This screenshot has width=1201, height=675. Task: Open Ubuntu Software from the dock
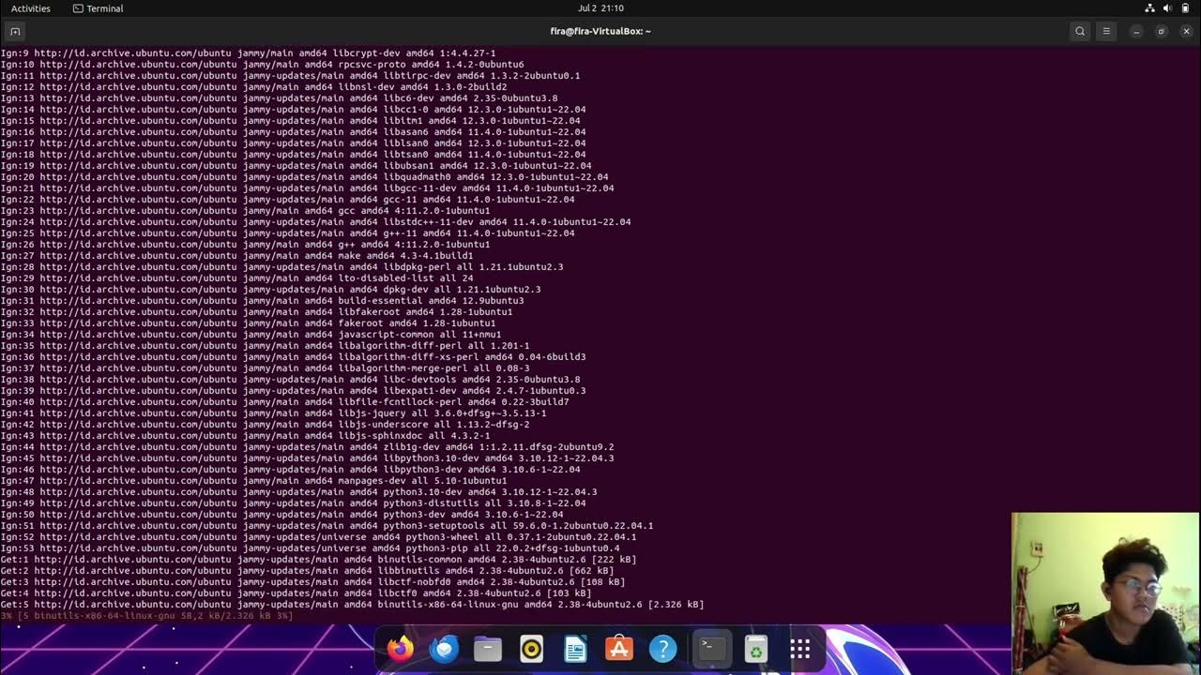(x=619, y=649)
